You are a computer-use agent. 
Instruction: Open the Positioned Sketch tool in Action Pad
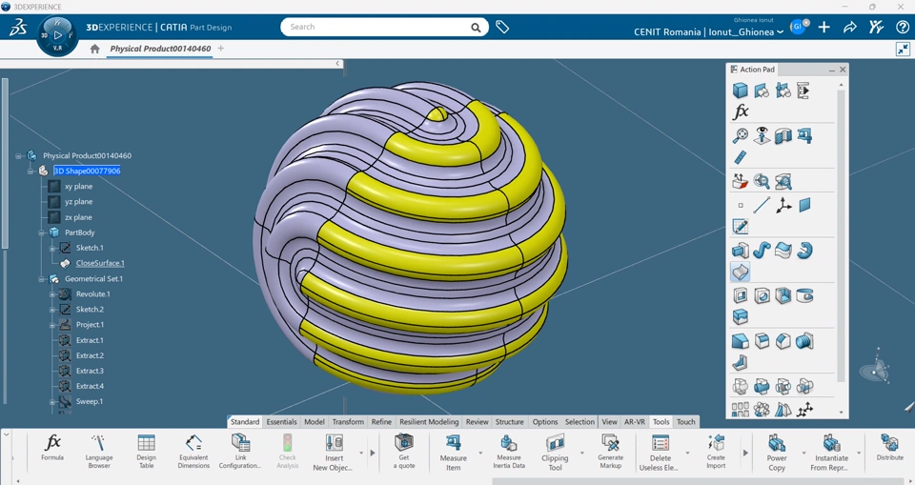pyautogui.click(x=741, y=227)
